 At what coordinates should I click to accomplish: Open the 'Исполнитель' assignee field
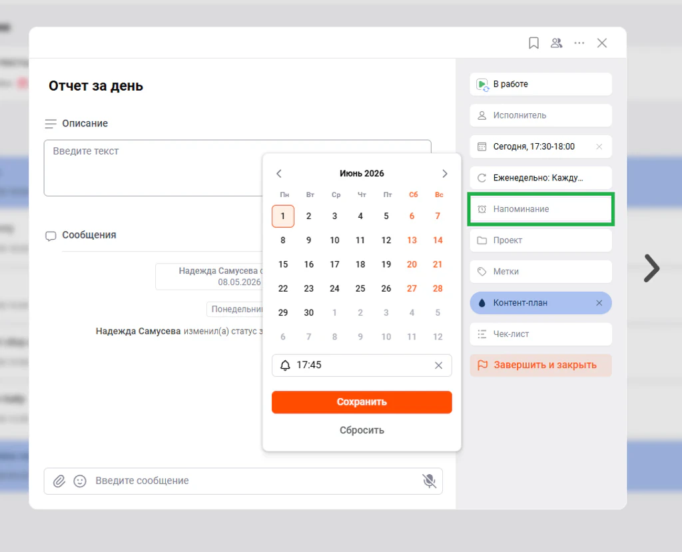541,115
